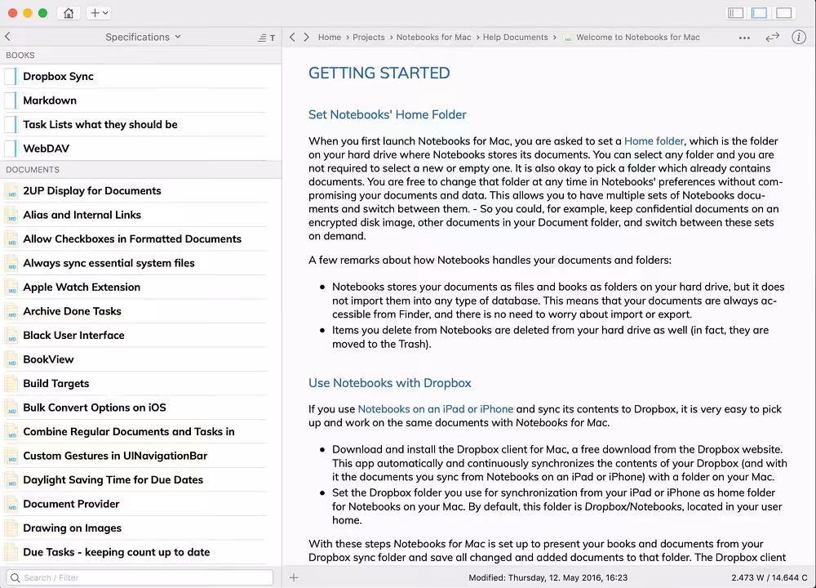
Task: Open Apple Watch Extension document
Action: pyautogui.click(x=141, y=287)
